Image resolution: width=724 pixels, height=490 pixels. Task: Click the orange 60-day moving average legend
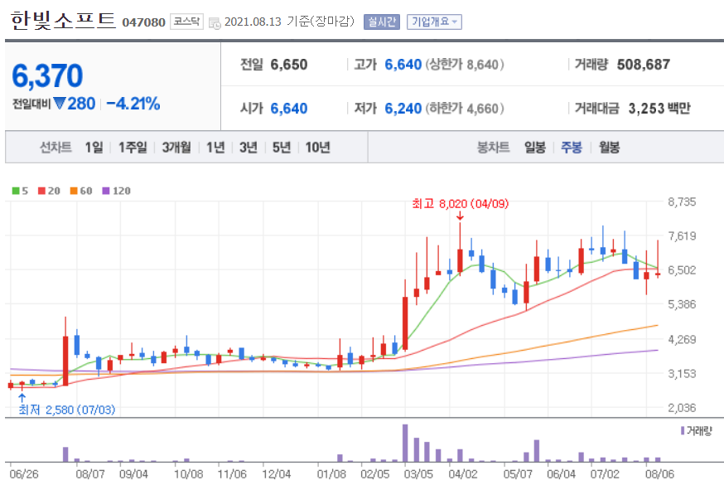pos(81,191)
